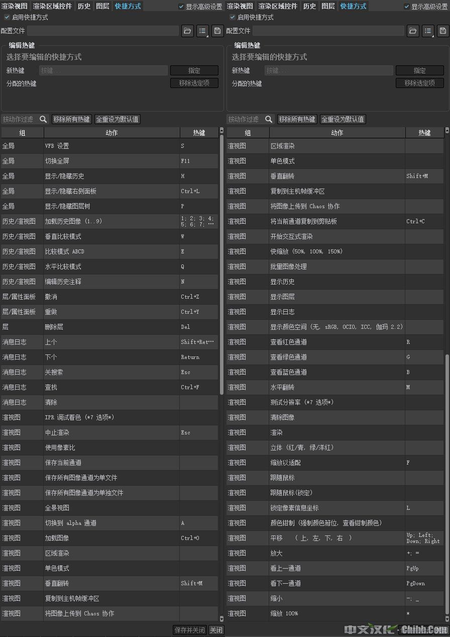Click the right panel vertical scrollbar thumb
Screen dimensions: 450x637
point(447,483)
